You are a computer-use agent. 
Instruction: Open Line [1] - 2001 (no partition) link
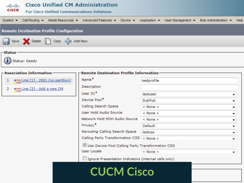click(46, 80)
